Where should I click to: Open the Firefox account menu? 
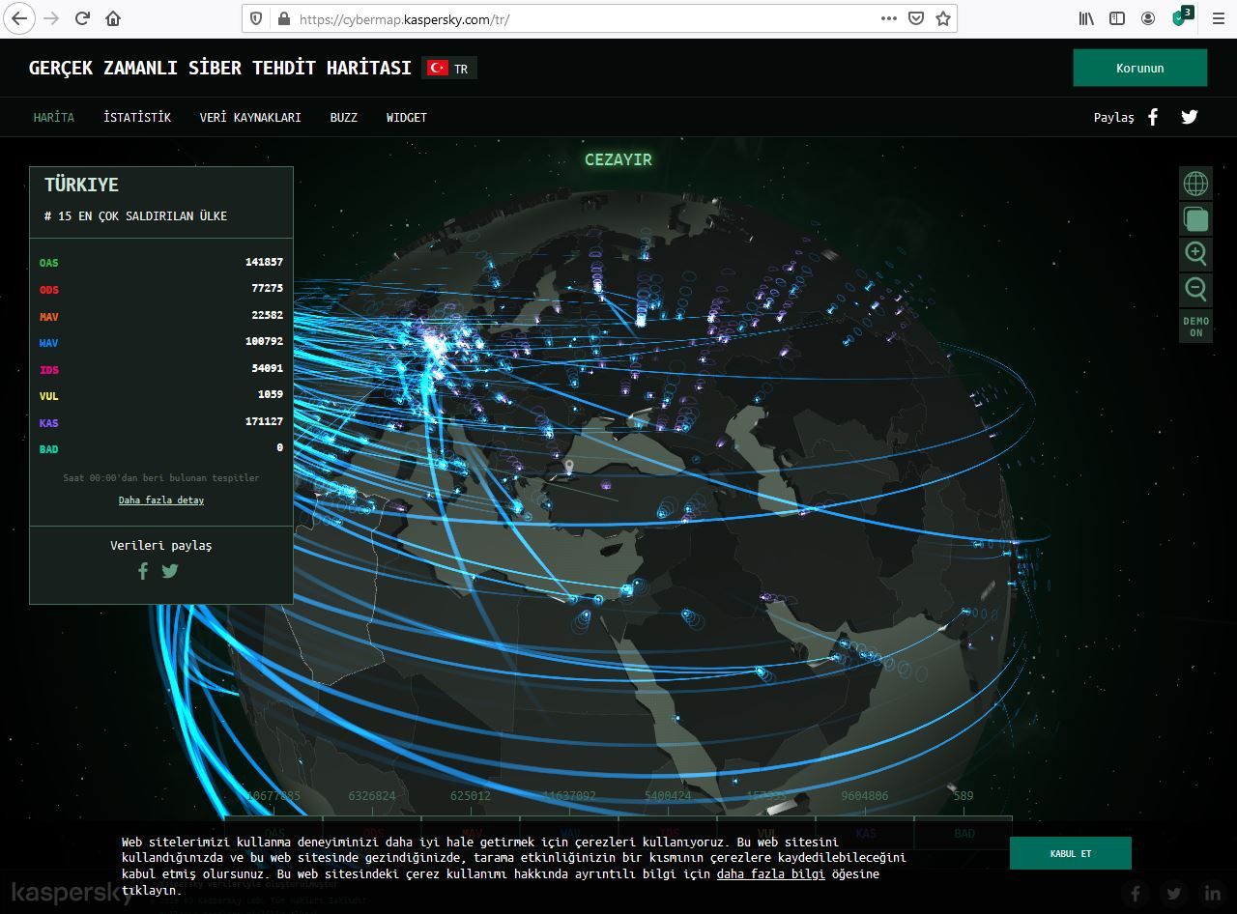(1148, 18)
